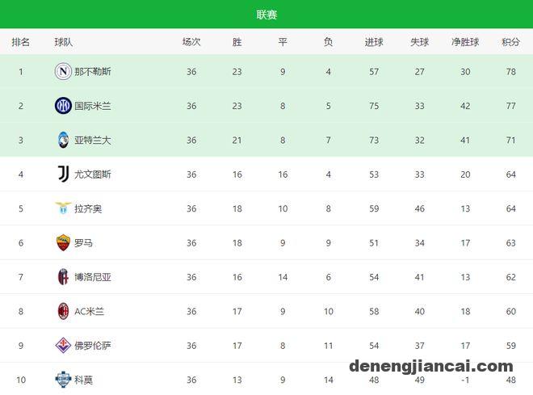The width and height of the screenshot is (533, 395).
Task: Sort by the 进球 column header
Action: 374,42
